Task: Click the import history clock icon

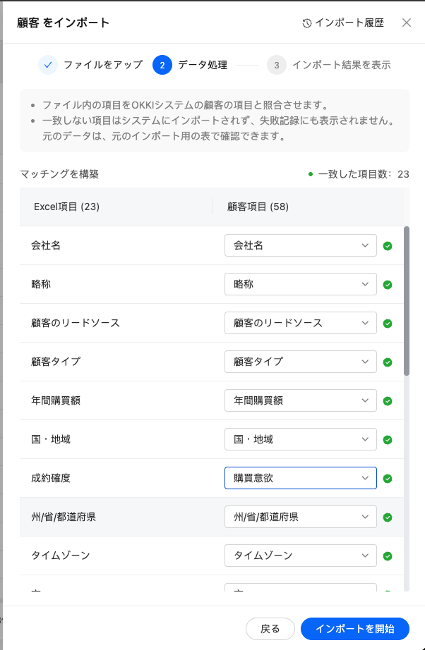Action: coord(307,23)
